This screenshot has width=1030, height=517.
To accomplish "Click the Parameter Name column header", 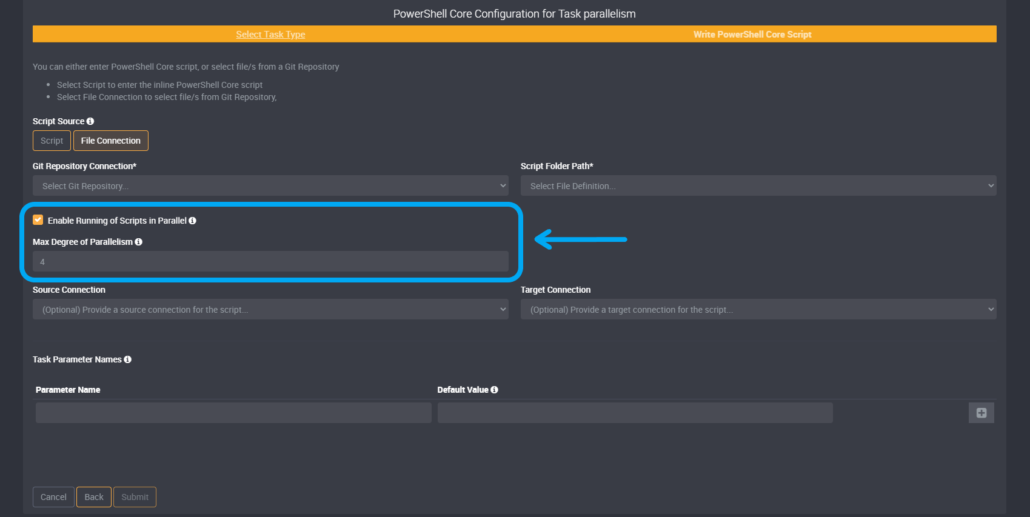I will click(68, 390).
